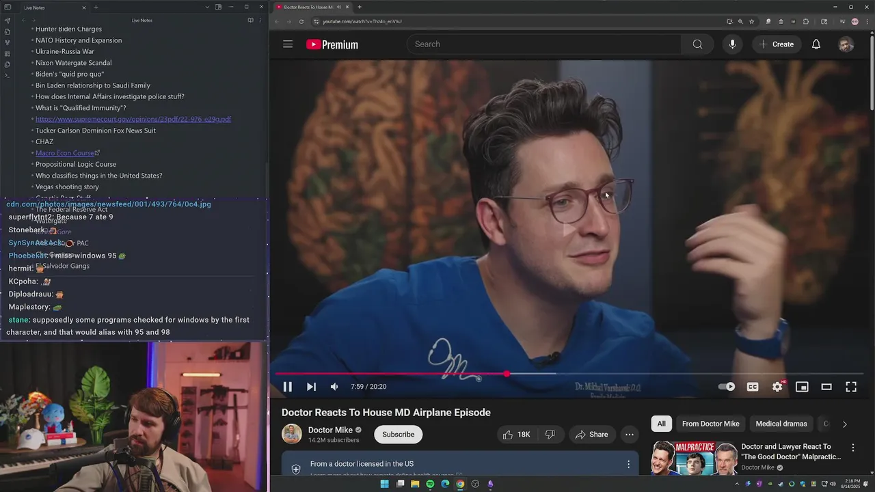Open File Explorer from the taskbar

(x=415, y=484)
